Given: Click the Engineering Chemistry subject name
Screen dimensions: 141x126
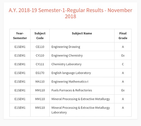Looking at the screenshot, I should 67,56.
